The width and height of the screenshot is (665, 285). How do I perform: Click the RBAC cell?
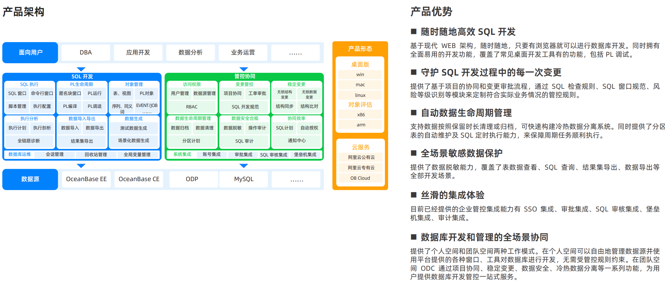point(192,107)
